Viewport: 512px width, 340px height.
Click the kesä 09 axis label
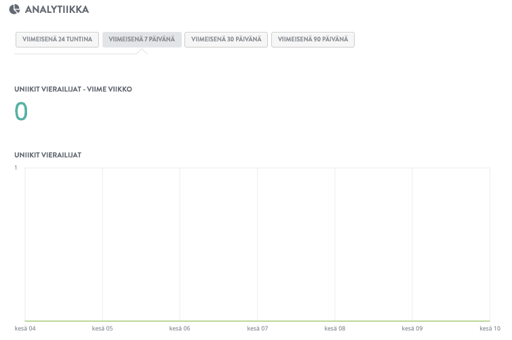(412, 328)
